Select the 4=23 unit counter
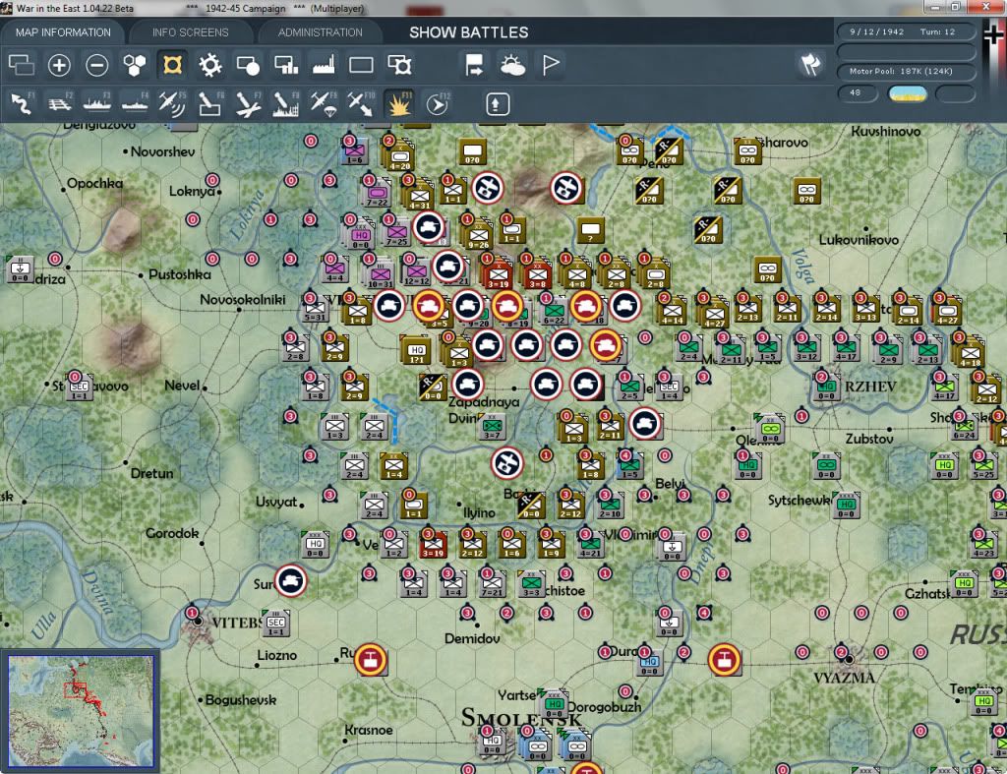The image size is (1007, 774). (x=984, y=545)
